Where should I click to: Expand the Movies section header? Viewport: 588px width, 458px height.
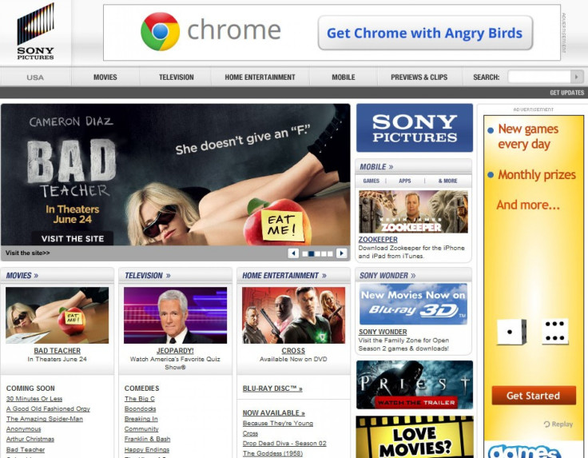click(22, 276)
